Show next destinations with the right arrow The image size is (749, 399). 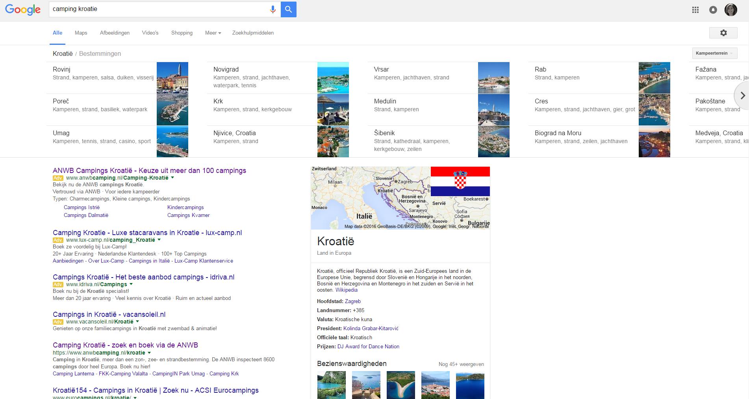(x=742, y=96)
